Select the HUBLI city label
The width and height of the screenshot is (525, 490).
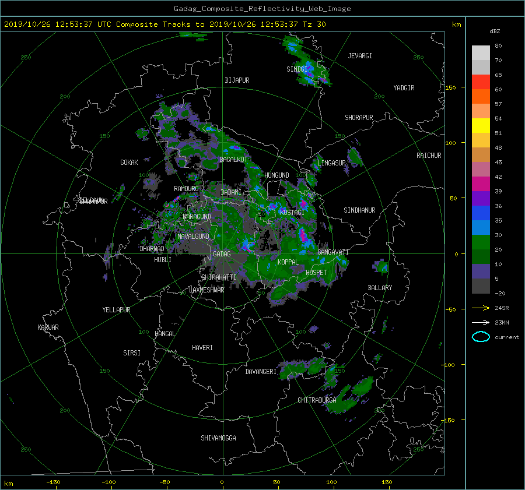point(162,259)
